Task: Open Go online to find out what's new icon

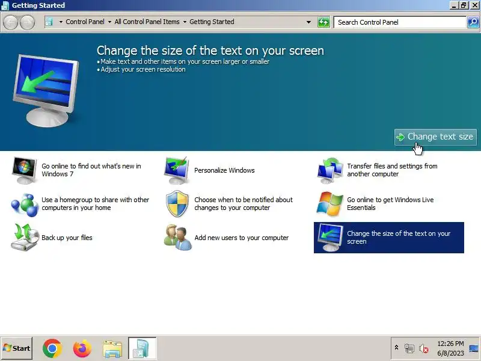Action: (24, 170)
